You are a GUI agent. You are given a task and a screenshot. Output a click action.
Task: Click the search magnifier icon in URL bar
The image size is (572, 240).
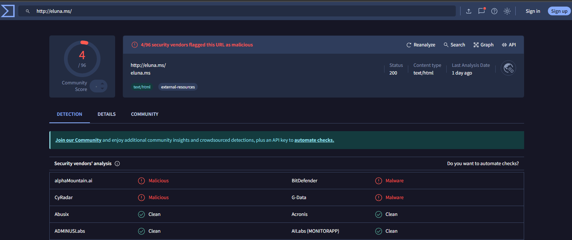pyautogui.click(x=27, y=11)
